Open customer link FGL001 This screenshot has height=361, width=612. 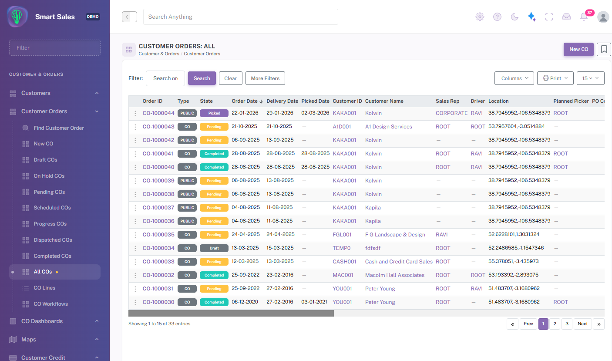[x=342, y=235]
